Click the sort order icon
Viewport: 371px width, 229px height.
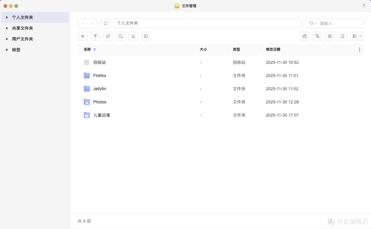[342, 36]
